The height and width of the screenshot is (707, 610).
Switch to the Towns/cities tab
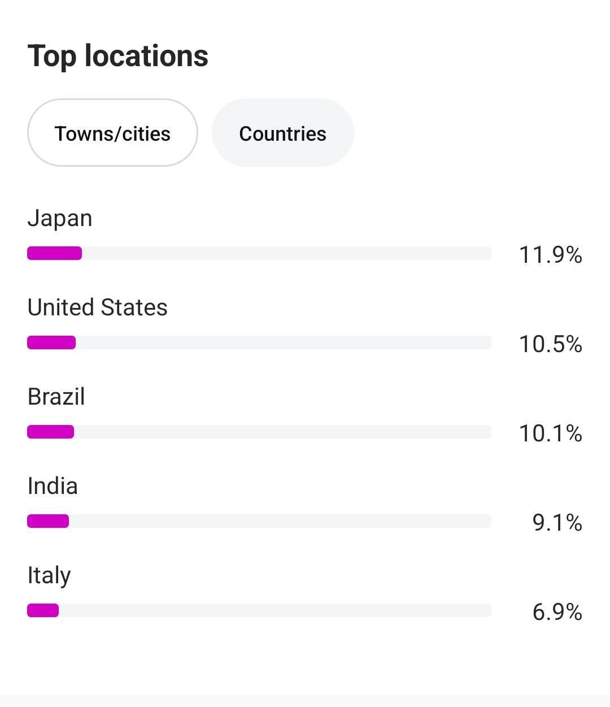point(112,133)
